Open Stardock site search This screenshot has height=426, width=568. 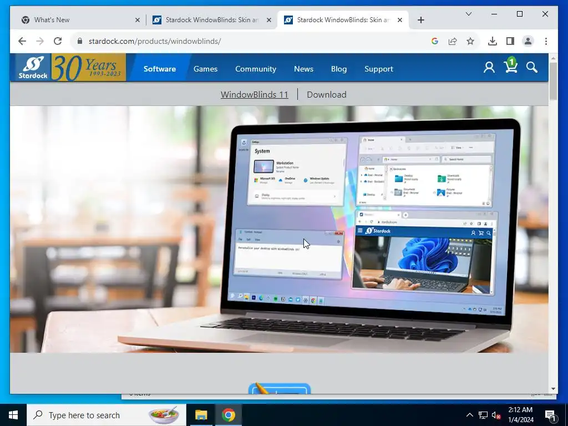(x=532, y=67)
